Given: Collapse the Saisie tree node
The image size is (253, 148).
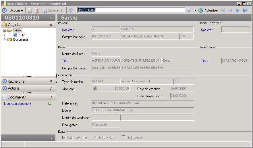Looking at the screenshot, I should pyautogui.click(x=5, y=30).
